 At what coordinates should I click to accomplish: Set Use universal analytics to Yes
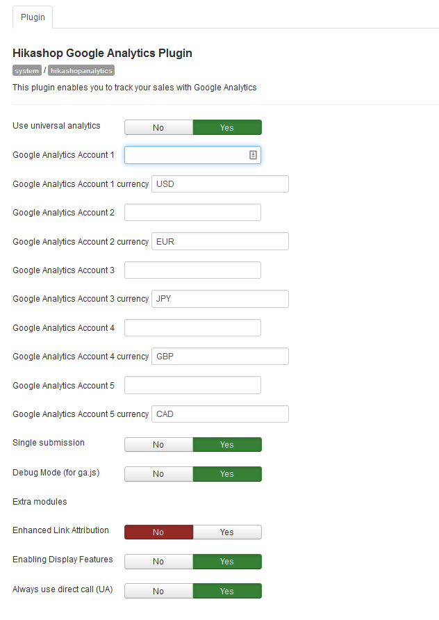(226, 128)
